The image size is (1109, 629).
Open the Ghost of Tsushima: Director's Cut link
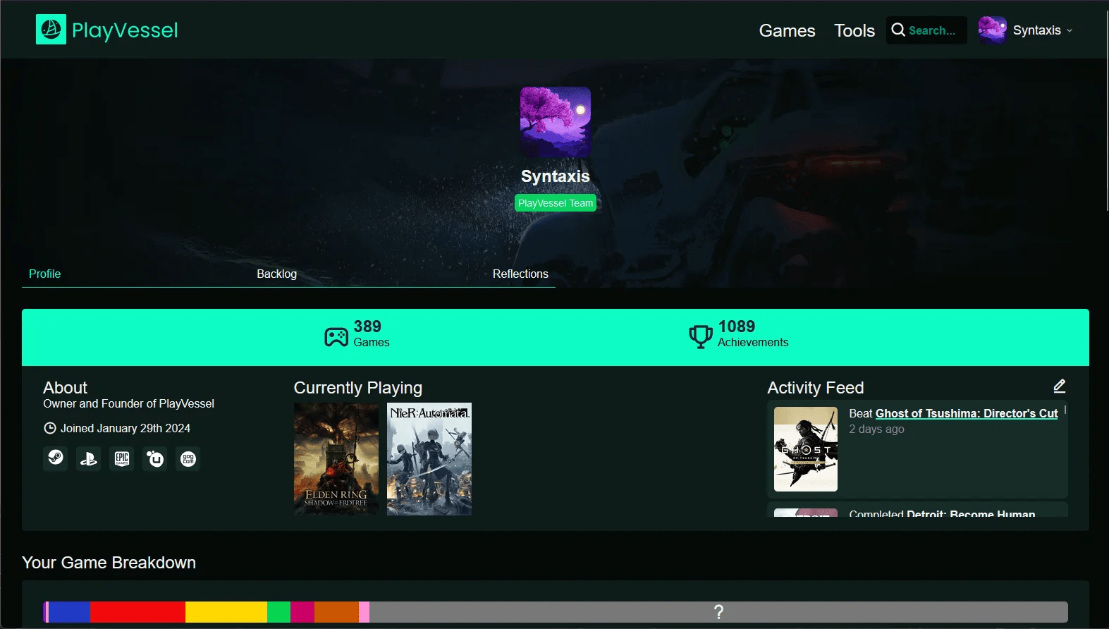click(x=967, y=413)
